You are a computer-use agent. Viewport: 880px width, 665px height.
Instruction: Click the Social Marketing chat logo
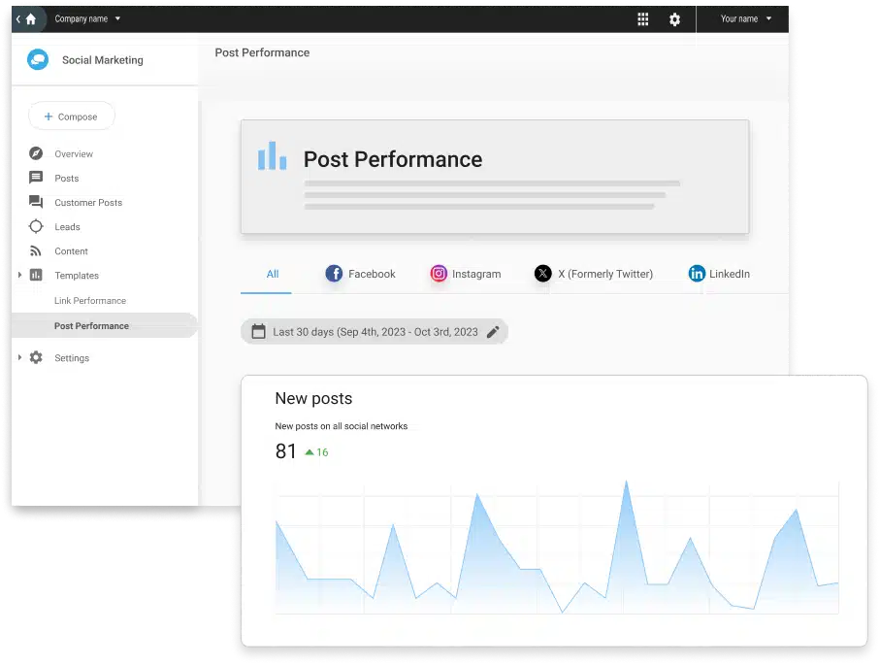click(x=38, y=60)
